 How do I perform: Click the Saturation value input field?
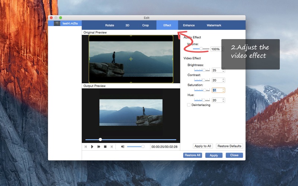click(216, 90)
